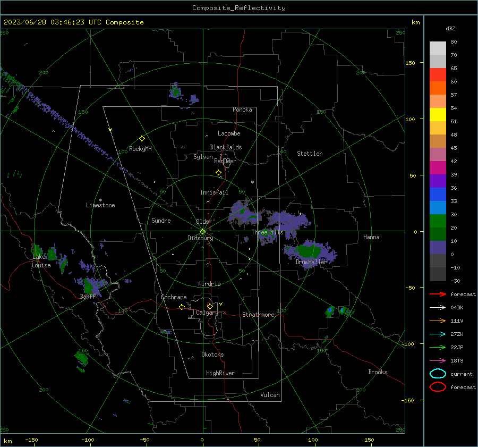This screenshot has width=478, height=447.
Task: Select the white 04DK arrow icon
Action: point(438,308)
